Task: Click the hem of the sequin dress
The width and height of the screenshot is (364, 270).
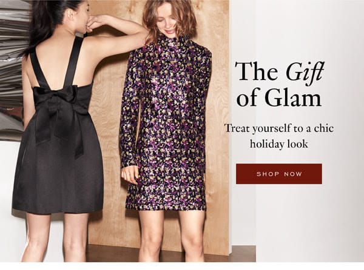Action: click(166, 206)
